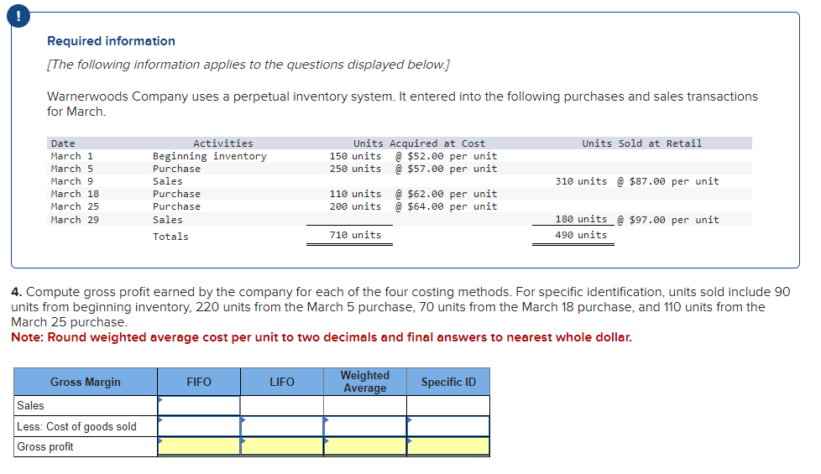Screen dimensions: 821x474
Task: Click 'Beginning inventory' activity text
Action: [x=209, y=156]
